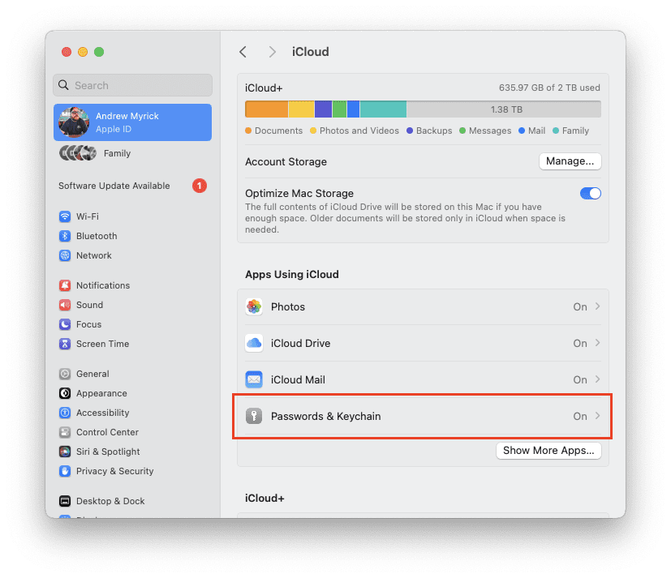This screenshot has width=671, height=578.
Task: Select the Bluetooth icon in sidebar
Action: (65, 236)
